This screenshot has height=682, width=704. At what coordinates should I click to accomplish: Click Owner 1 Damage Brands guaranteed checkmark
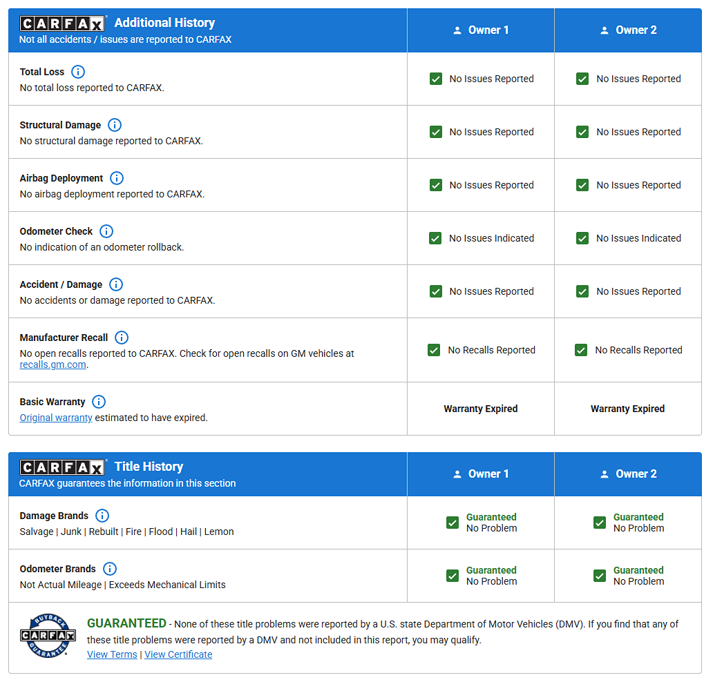tap(453, 523)
